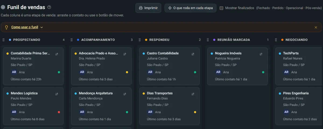This screenshot has height=129, width=323.
Task: Open the help icon beside Funil de vendas
Action: pos(49,7)
